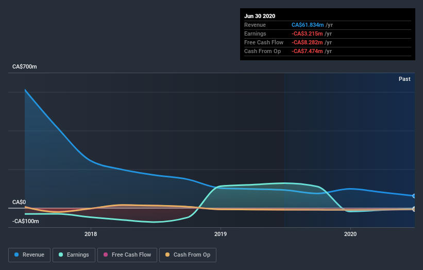
Task: Click the blue Revenue endpoint marker
Action: point(414,196)
